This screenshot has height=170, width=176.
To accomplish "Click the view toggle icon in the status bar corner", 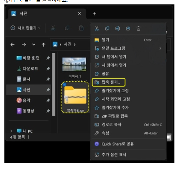I will 169,137.
